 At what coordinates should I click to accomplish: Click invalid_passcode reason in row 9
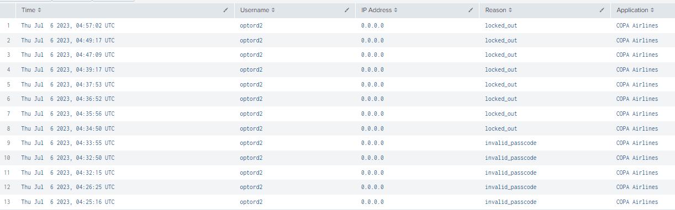(x=511, y=143)
